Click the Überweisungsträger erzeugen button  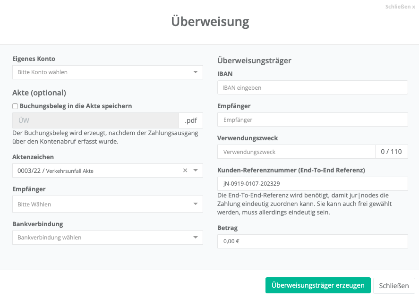[318, 285]
